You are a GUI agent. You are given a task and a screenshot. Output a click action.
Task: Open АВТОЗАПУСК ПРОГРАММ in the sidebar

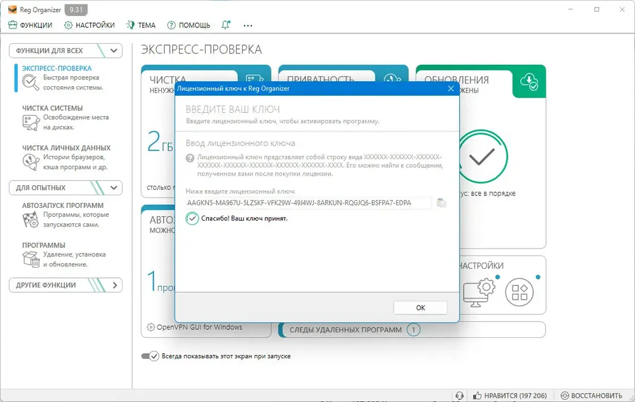(x=63, y=205)
